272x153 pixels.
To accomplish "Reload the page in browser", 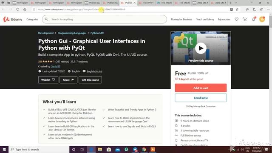I will [18, 9].
